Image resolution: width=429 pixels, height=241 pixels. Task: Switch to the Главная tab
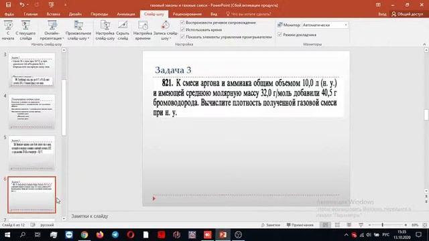[x=31, y=14]
